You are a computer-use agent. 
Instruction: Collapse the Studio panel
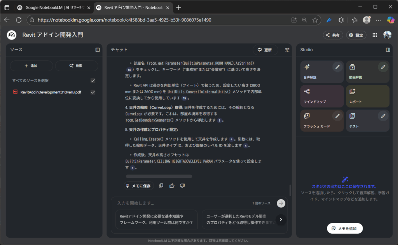coord(388,50)
